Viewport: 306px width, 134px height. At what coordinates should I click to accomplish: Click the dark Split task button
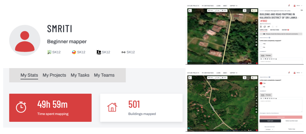pos(270,121)
